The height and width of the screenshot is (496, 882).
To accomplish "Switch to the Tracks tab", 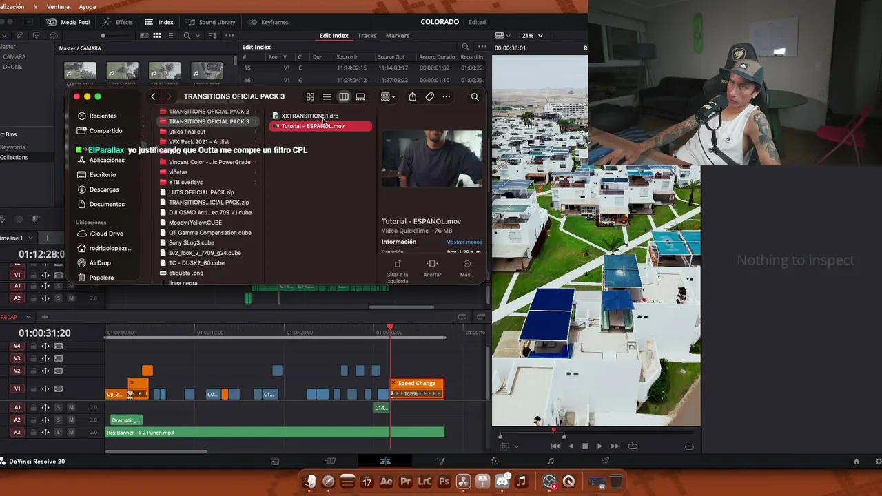I will [367, 35].
